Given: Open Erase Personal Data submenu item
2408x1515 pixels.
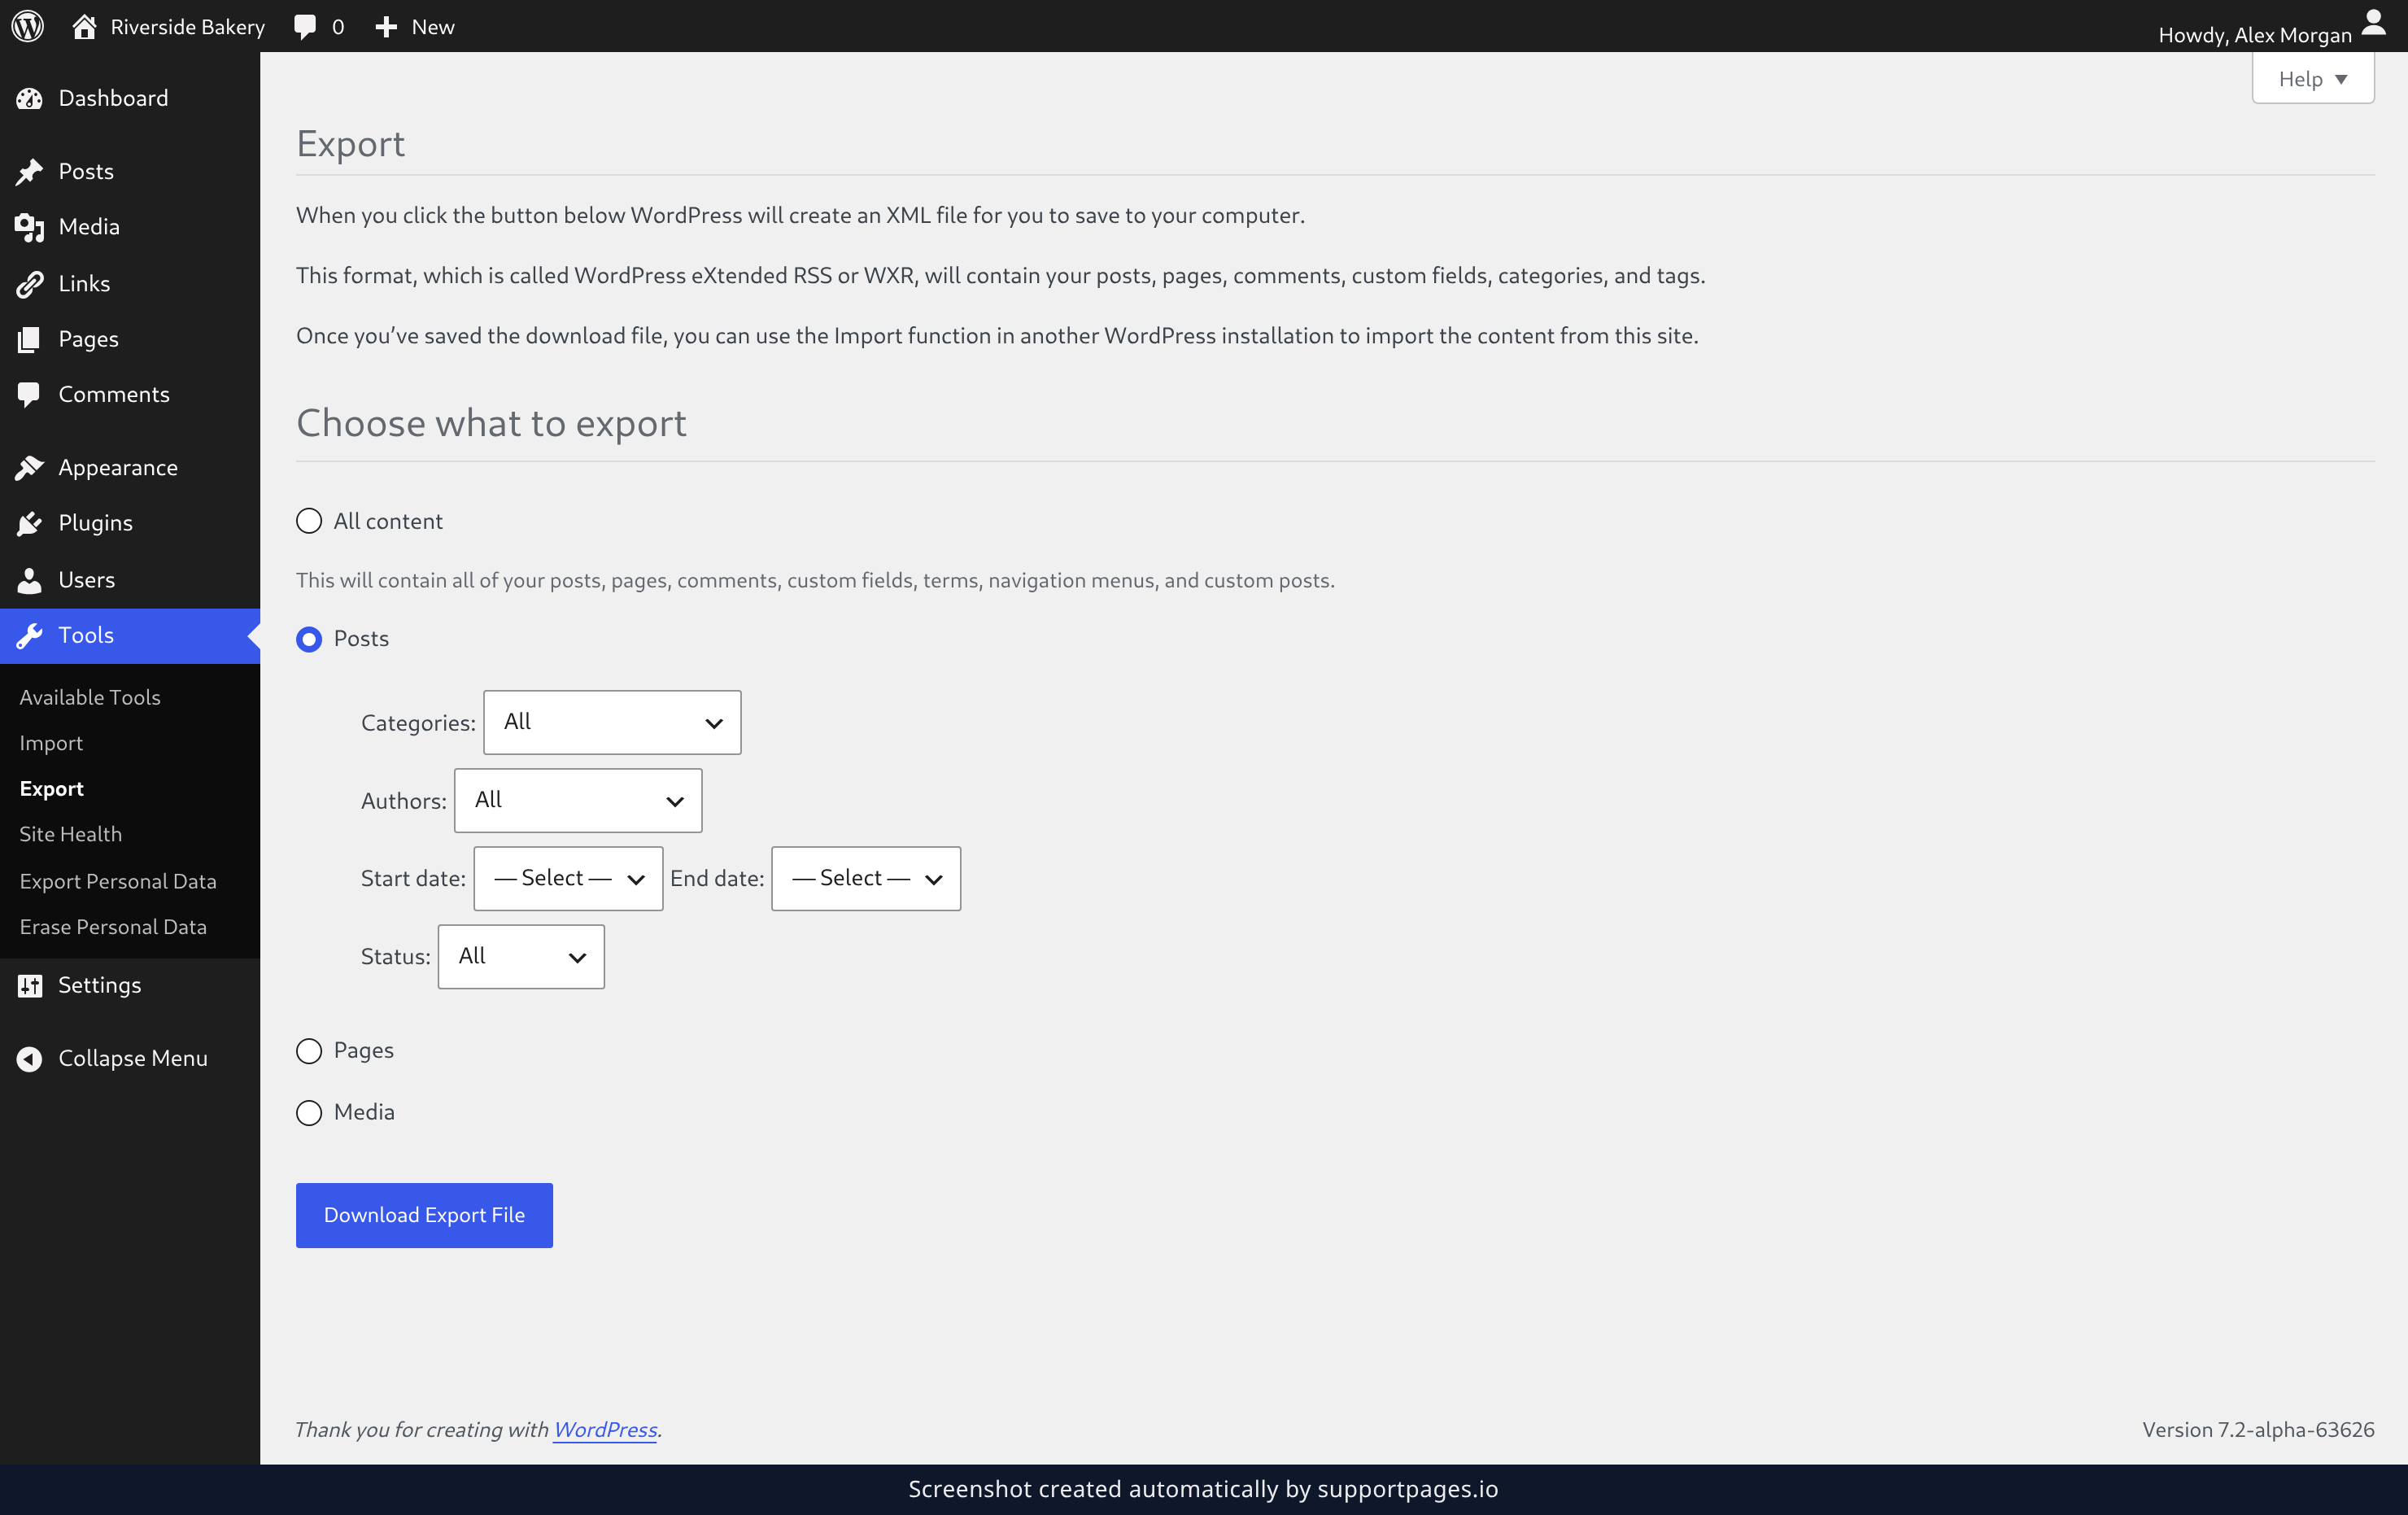Looking at the screenshot, I should pos(113,927).
